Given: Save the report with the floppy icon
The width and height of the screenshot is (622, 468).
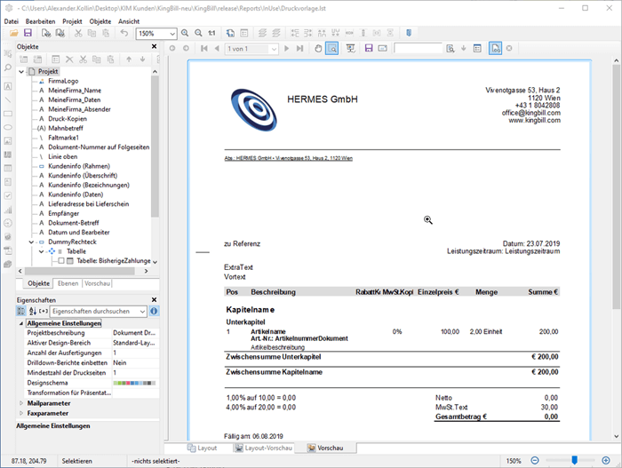Looking at the screenshot, I should [x=29, y=33].
